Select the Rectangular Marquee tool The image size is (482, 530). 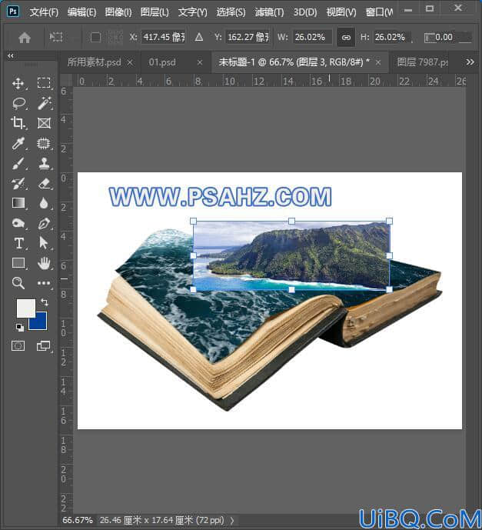pyautogui.click(x=44, y=83)
